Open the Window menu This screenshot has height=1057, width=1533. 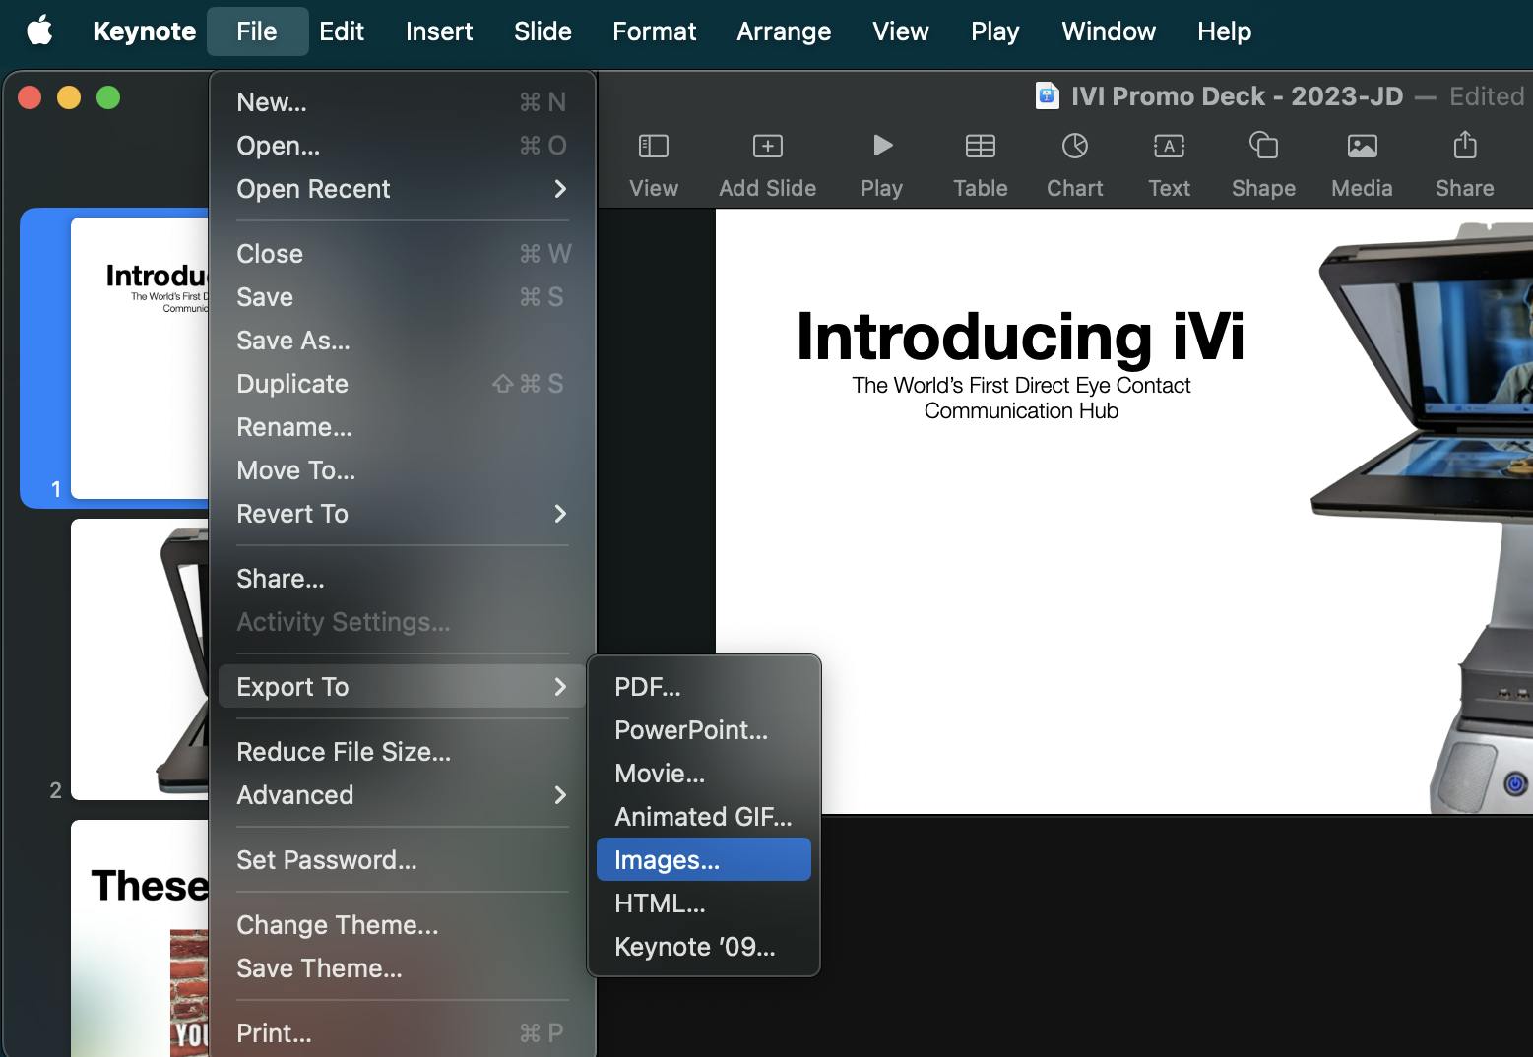(1108, 31)
